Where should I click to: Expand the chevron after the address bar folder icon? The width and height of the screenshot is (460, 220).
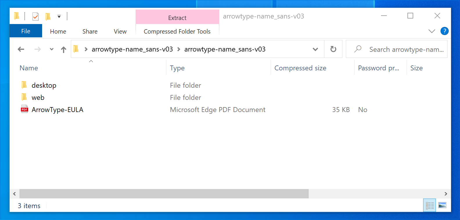pyautogui.click(x=86, y=49)
